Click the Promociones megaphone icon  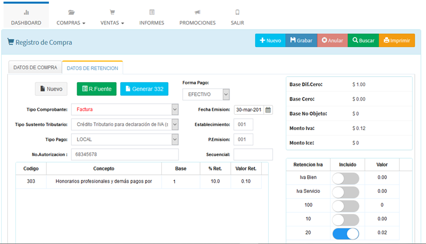coord(197,12)
